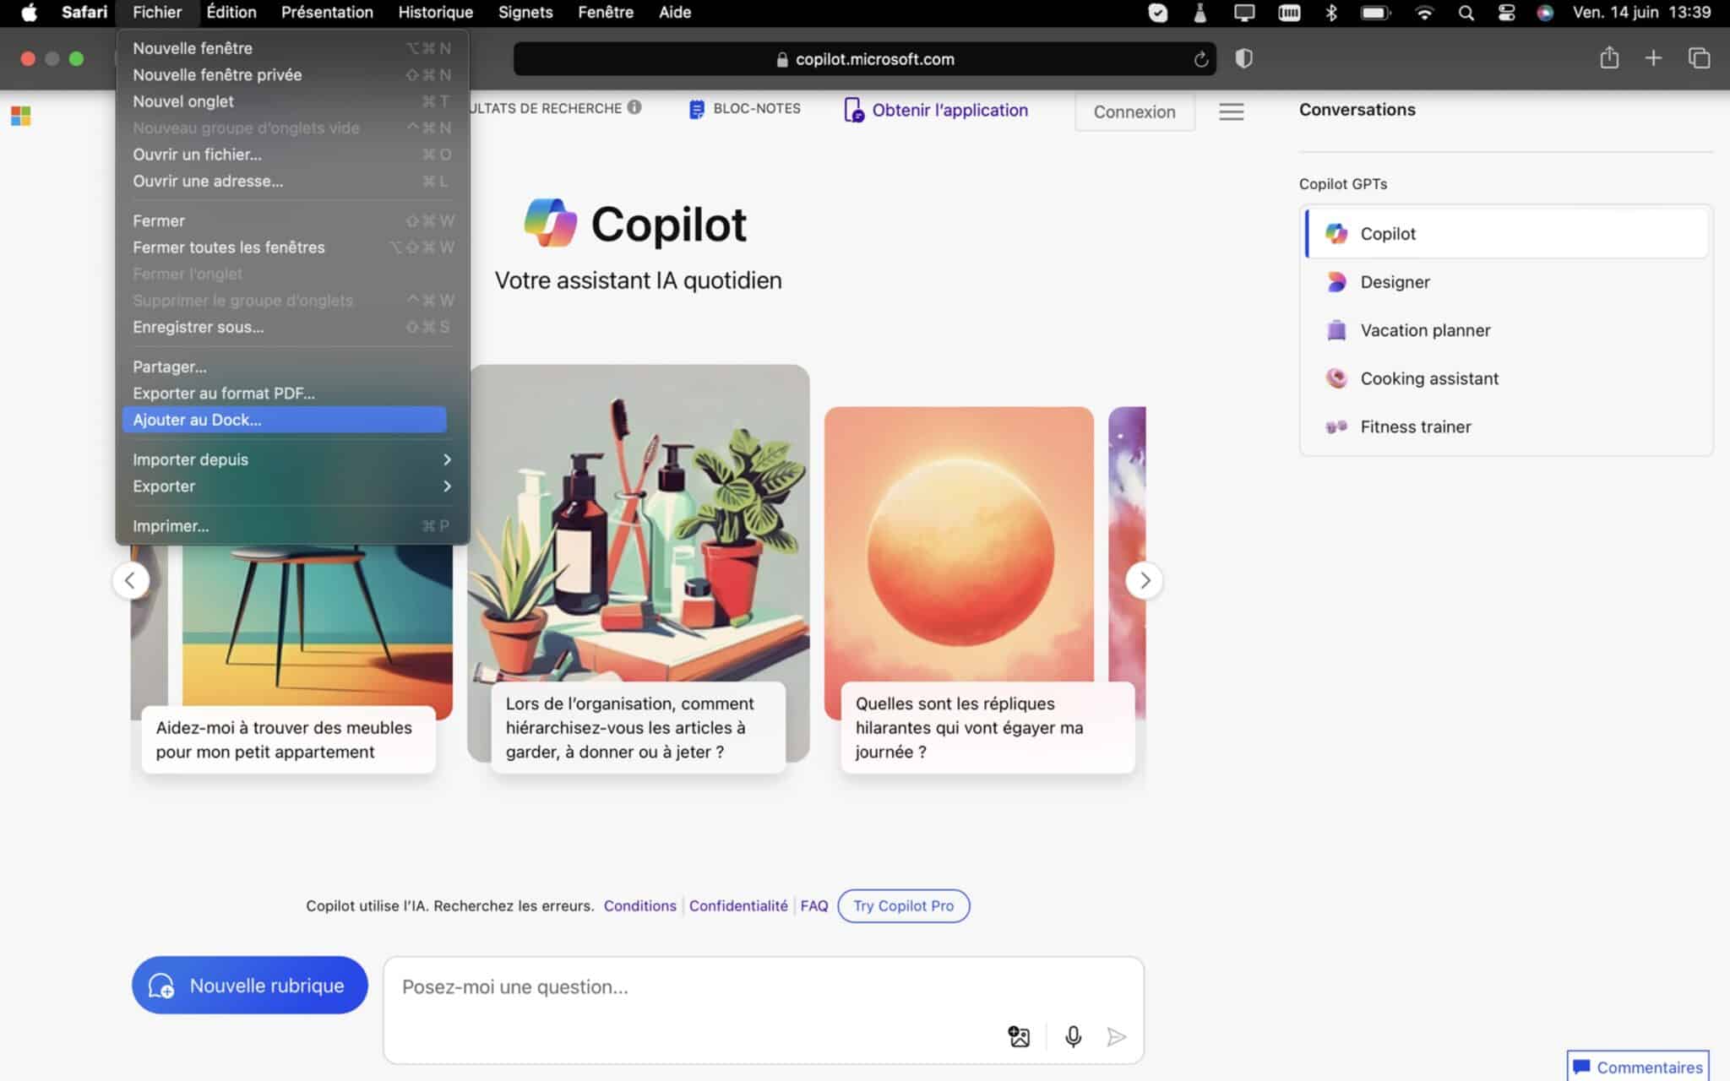This screenshot has height=1081, width=1730.
Task: Select Nouvelle fenêtre privée
Action: tap(291, 74)
